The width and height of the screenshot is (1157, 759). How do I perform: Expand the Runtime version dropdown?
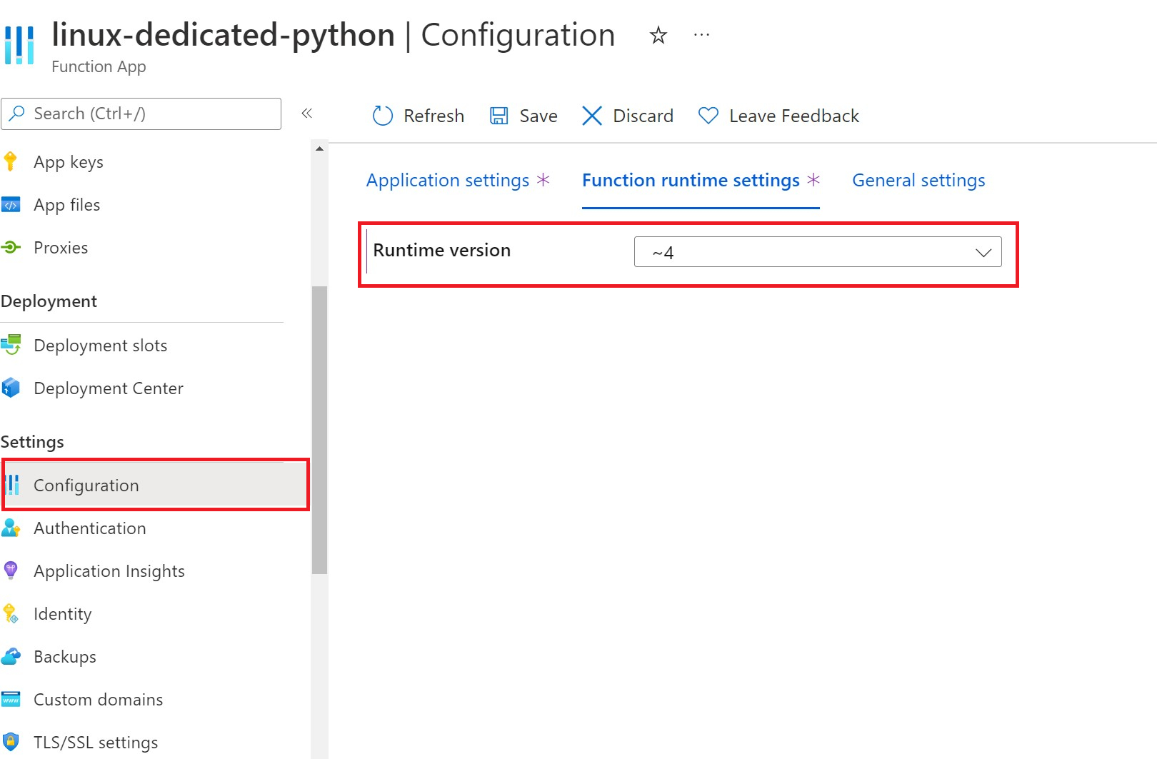(817, 252)
